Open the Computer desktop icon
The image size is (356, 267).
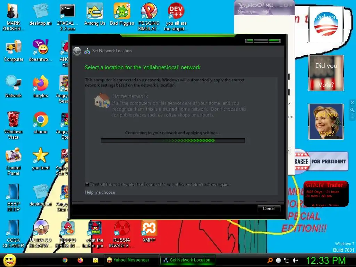tap(14, 51)
